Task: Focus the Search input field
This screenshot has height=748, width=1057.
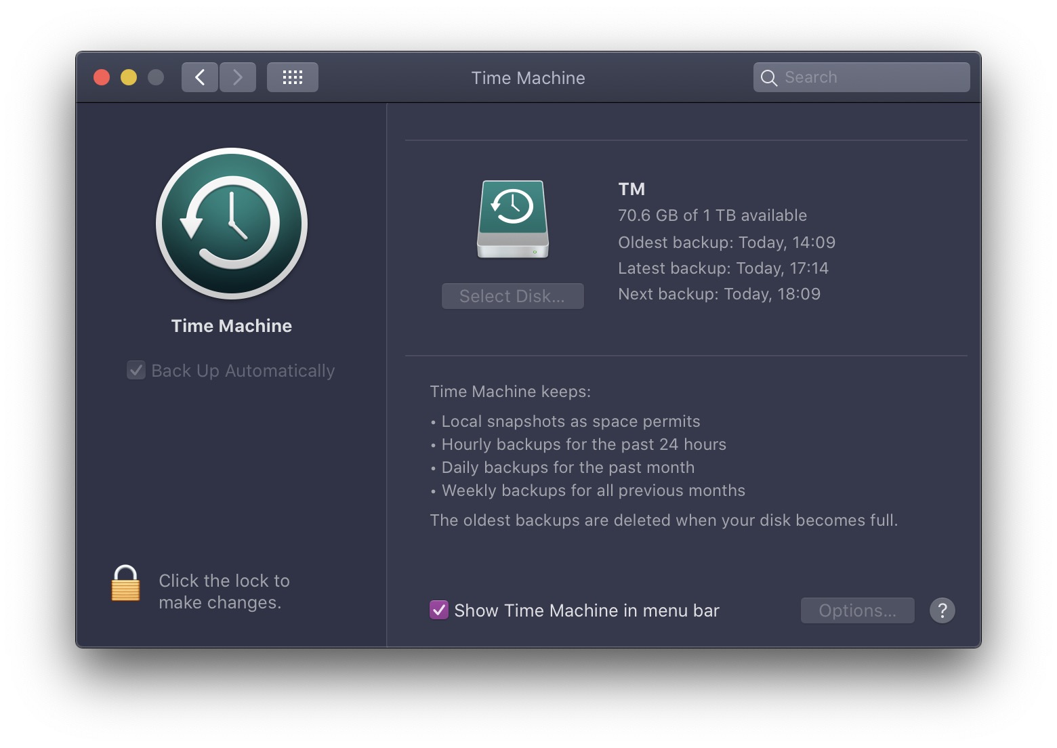Action: 862,77
